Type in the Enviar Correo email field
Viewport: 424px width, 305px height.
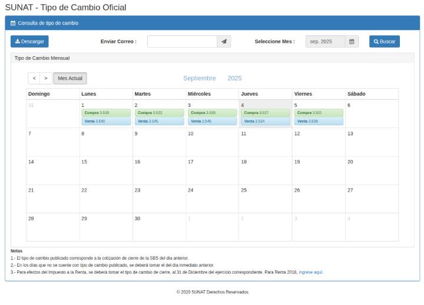click(182, 42)
